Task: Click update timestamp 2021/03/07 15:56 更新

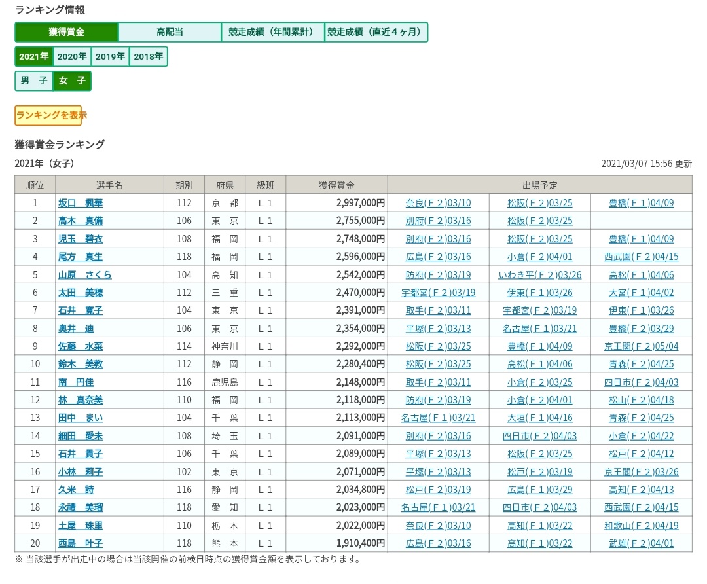Action: tap(647, 163)
